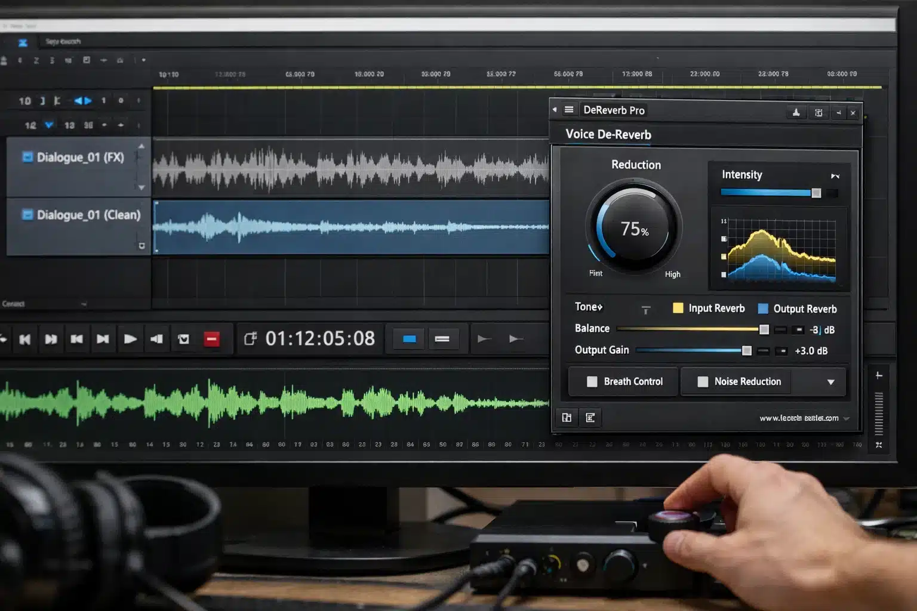The height and width of the screenshot is (611, 917).
Task: Open the Tone dropdown next to its label
Action: click(x=600, y=307)
